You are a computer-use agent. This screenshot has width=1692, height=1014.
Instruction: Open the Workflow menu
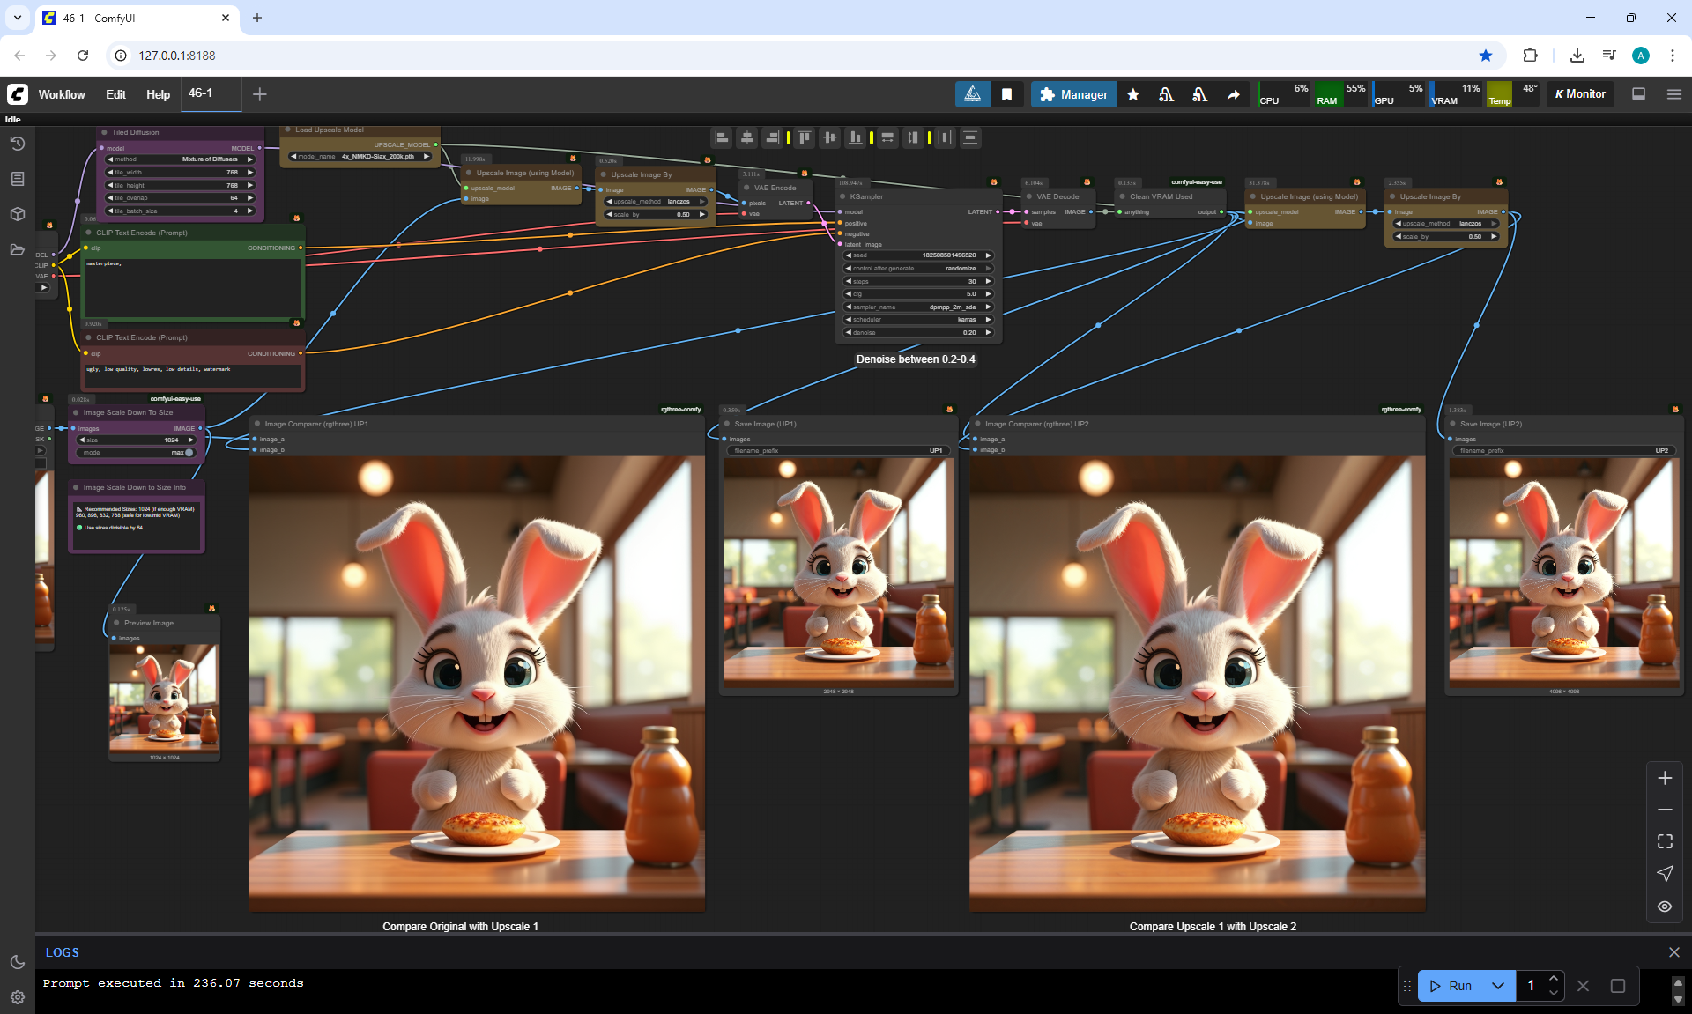[x=62, y=94]
